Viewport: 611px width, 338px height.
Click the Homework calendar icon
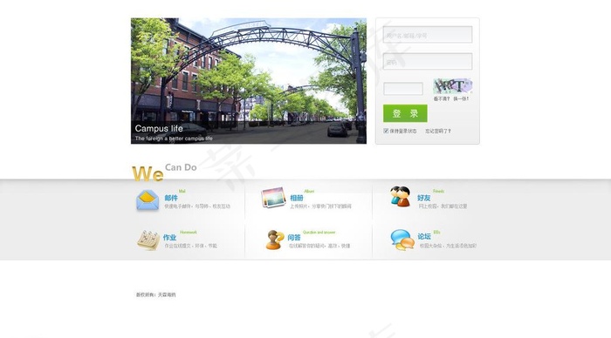[x=148, y=240]
